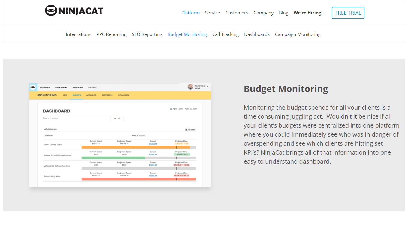Open the Company menu item
This screenshot has width=408, height=230.
[x=263, y=13]
